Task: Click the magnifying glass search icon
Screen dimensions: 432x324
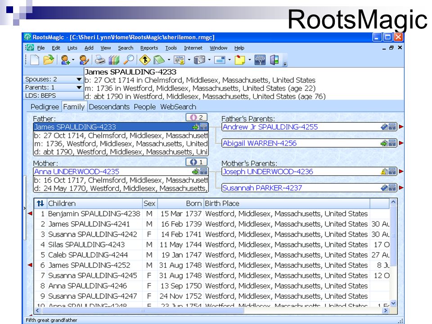Action: [x=129, y=60]
